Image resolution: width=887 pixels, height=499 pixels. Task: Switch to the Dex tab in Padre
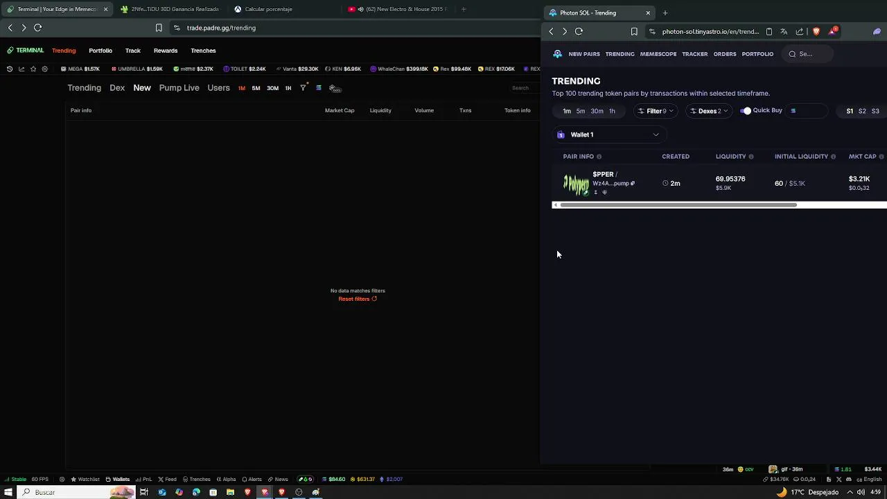point(117,88)
